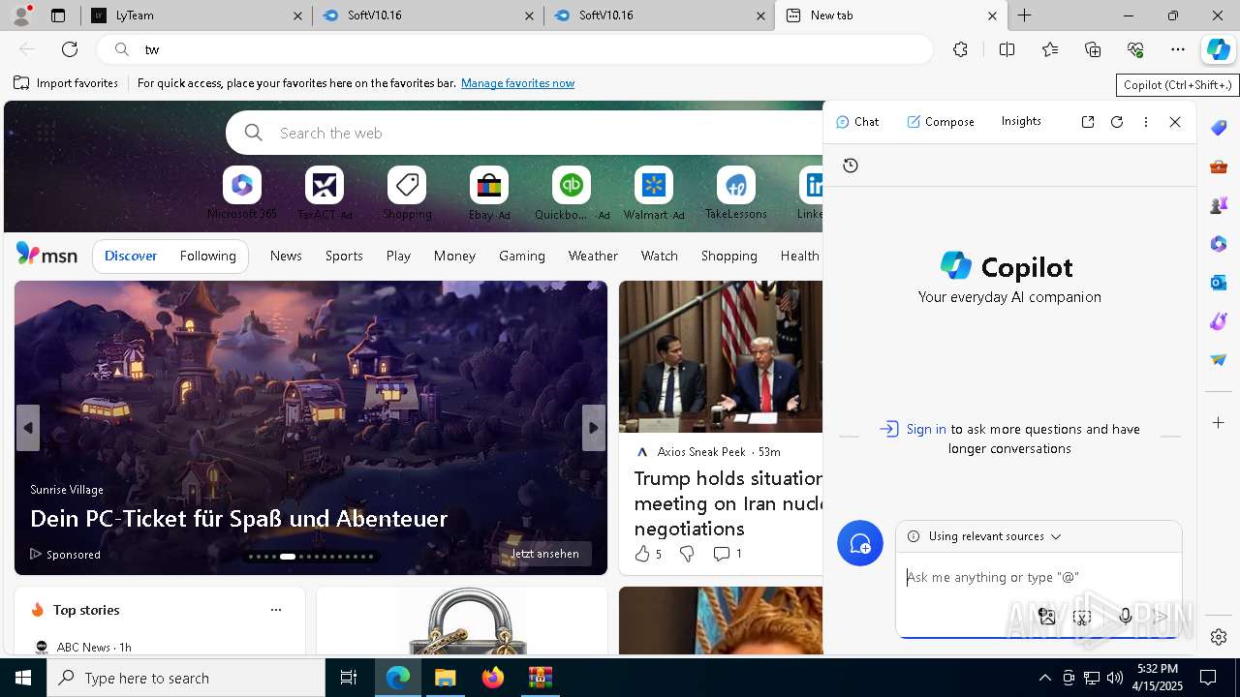Screen dimensions: 1240x697
Task: Like the Trump Axios article
Action: (x=648, y=554)
